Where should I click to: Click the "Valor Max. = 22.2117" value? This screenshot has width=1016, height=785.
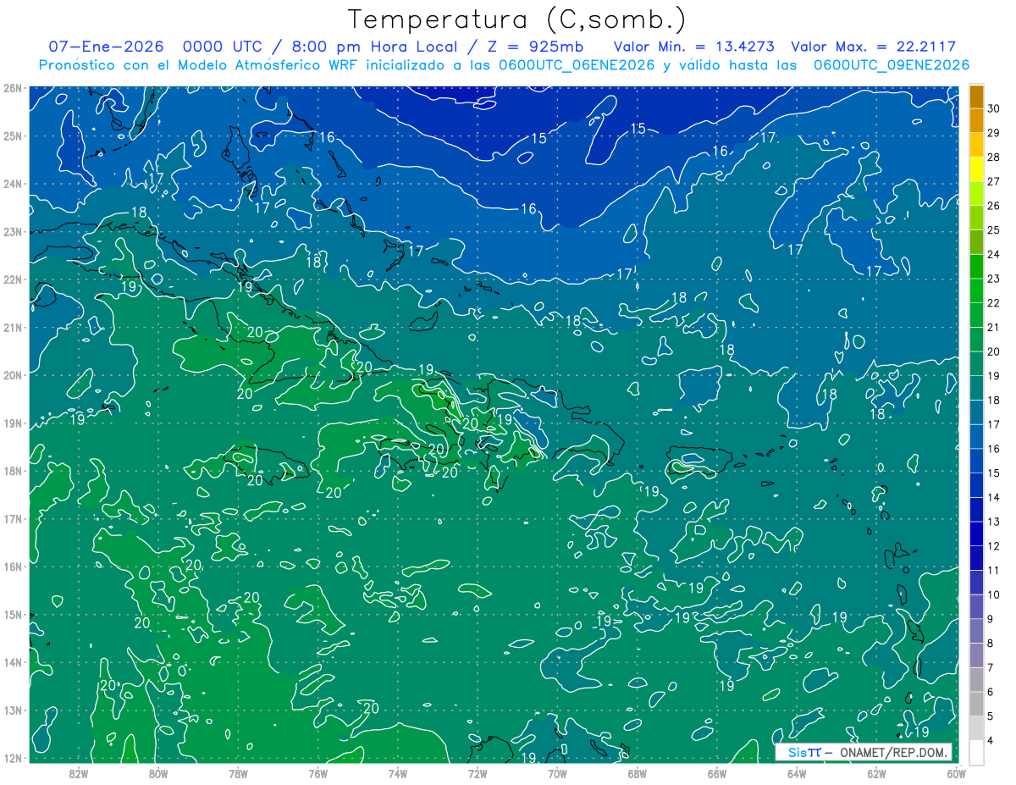pos(873,47)
